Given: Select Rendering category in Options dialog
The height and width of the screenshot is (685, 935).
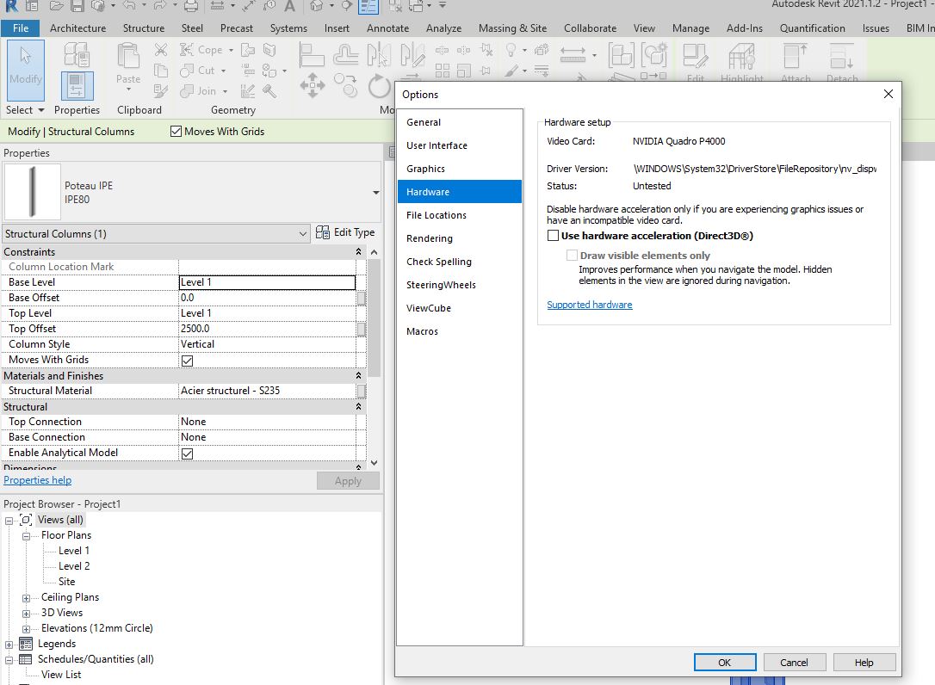Looking at the screenshot, I should [x=430, y=238].
